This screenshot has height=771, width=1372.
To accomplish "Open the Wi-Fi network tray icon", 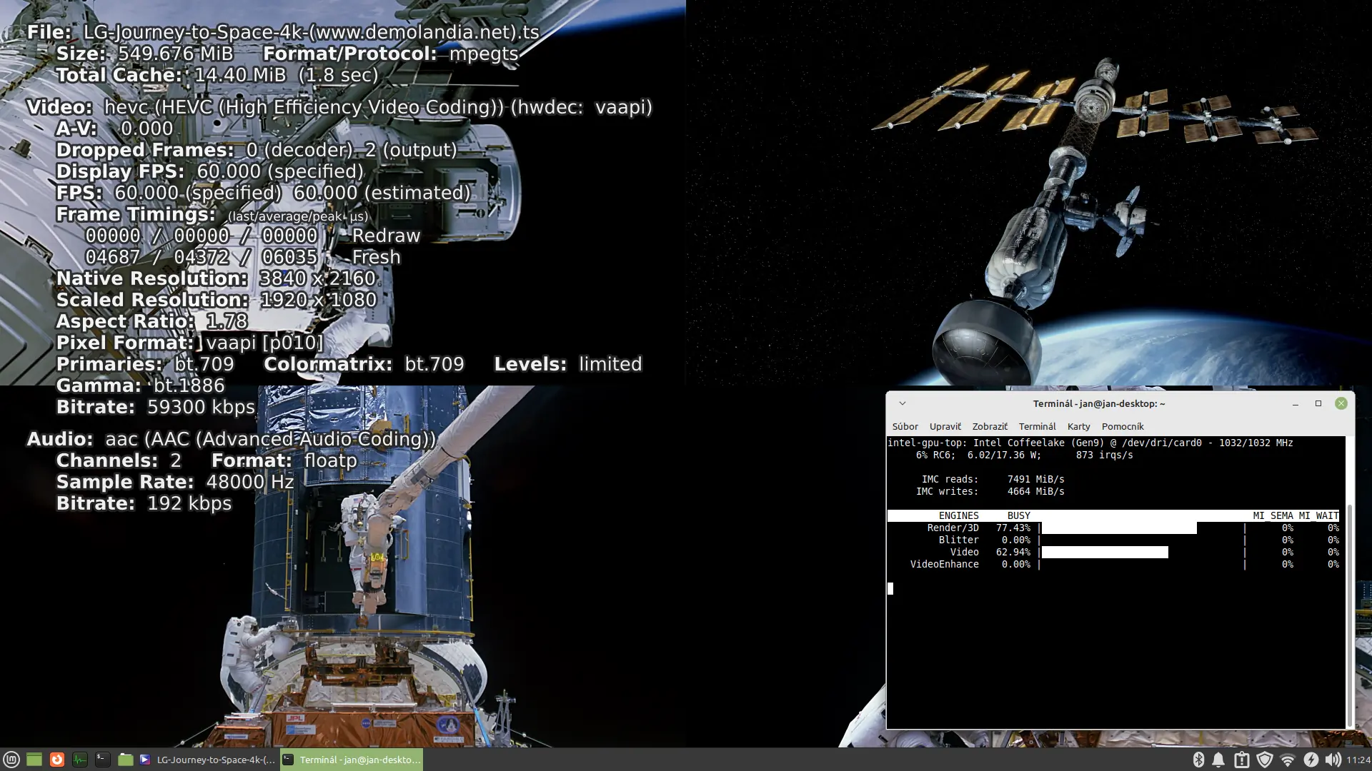I will (x=1288, y=760).
